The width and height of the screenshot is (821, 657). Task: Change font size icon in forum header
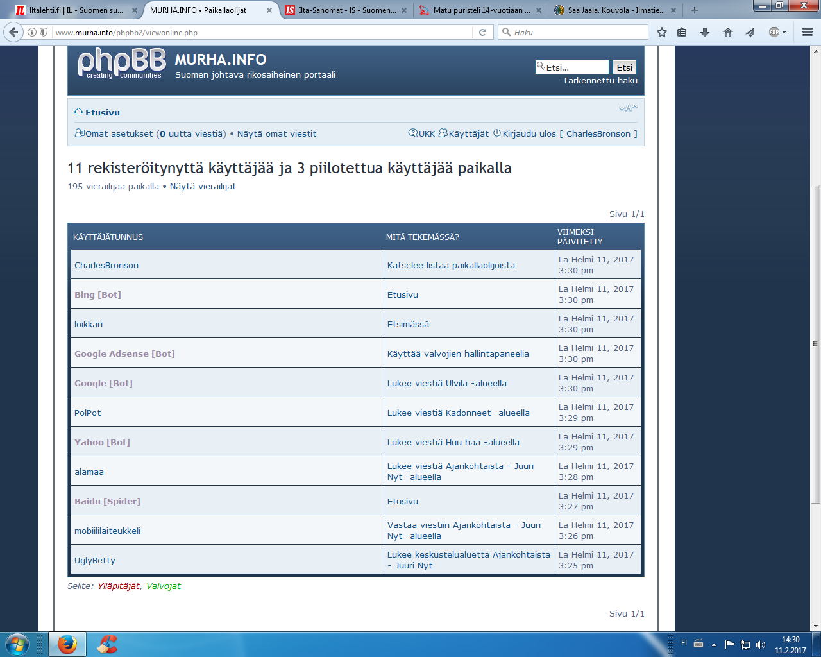628,108
